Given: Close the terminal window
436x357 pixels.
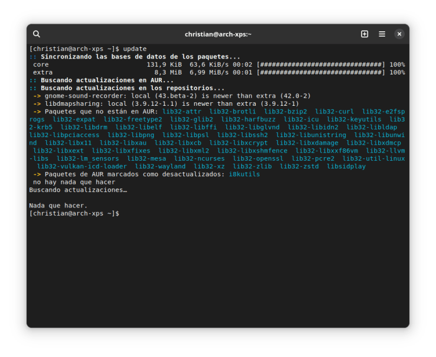Looking at the screenshot, I should 399,34.
